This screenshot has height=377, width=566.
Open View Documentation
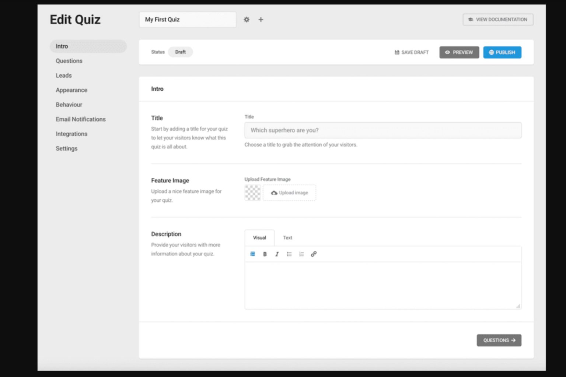(x=497, y=20)
